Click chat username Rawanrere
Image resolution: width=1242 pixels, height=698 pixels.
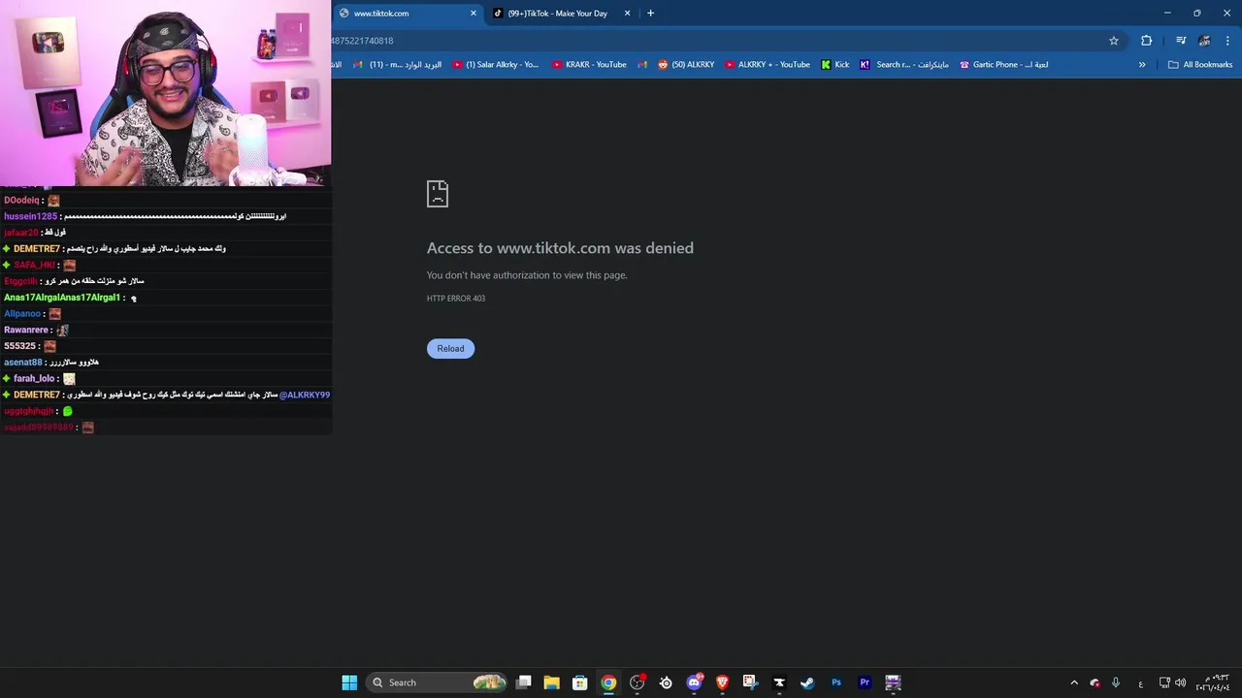pyautogui.click(x=26, y=330)
